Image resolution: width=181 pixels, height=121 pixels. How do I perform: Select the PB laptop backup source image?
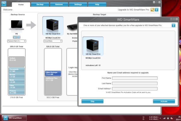[16, 25]
